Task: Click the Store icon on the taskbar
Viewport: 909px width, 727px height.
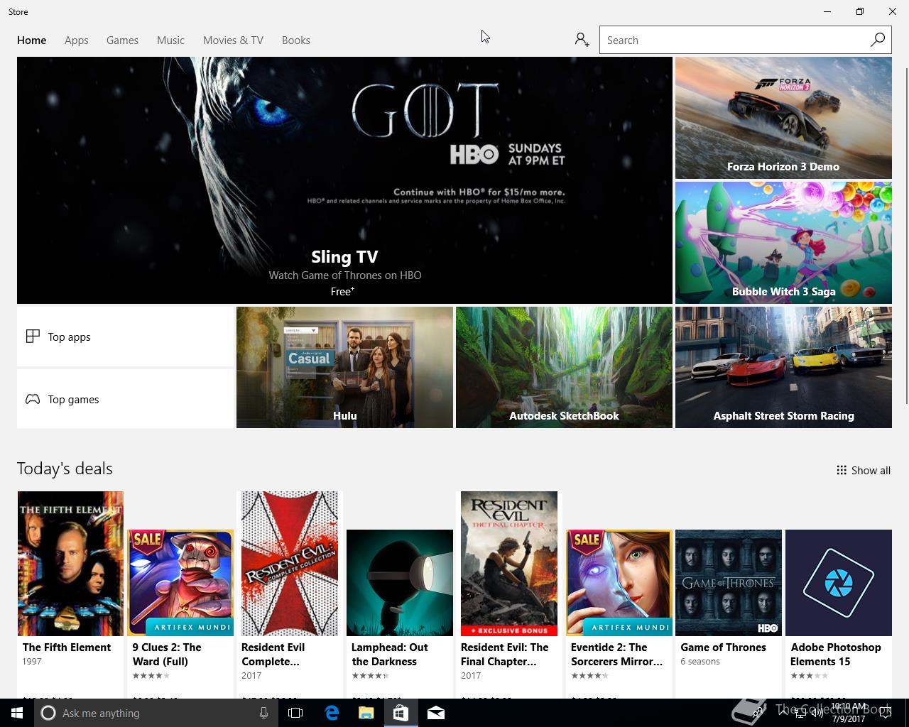Action: (x=401, y=713)
